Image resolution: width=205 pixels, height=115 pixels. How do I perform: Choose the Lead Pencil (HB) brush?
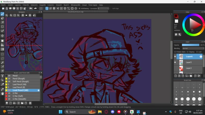coord(22,84)
